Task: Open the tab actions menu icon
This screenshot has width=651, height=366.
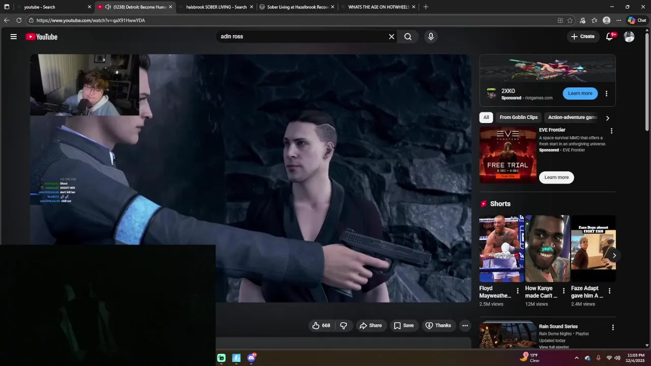Action: (7, 7)
